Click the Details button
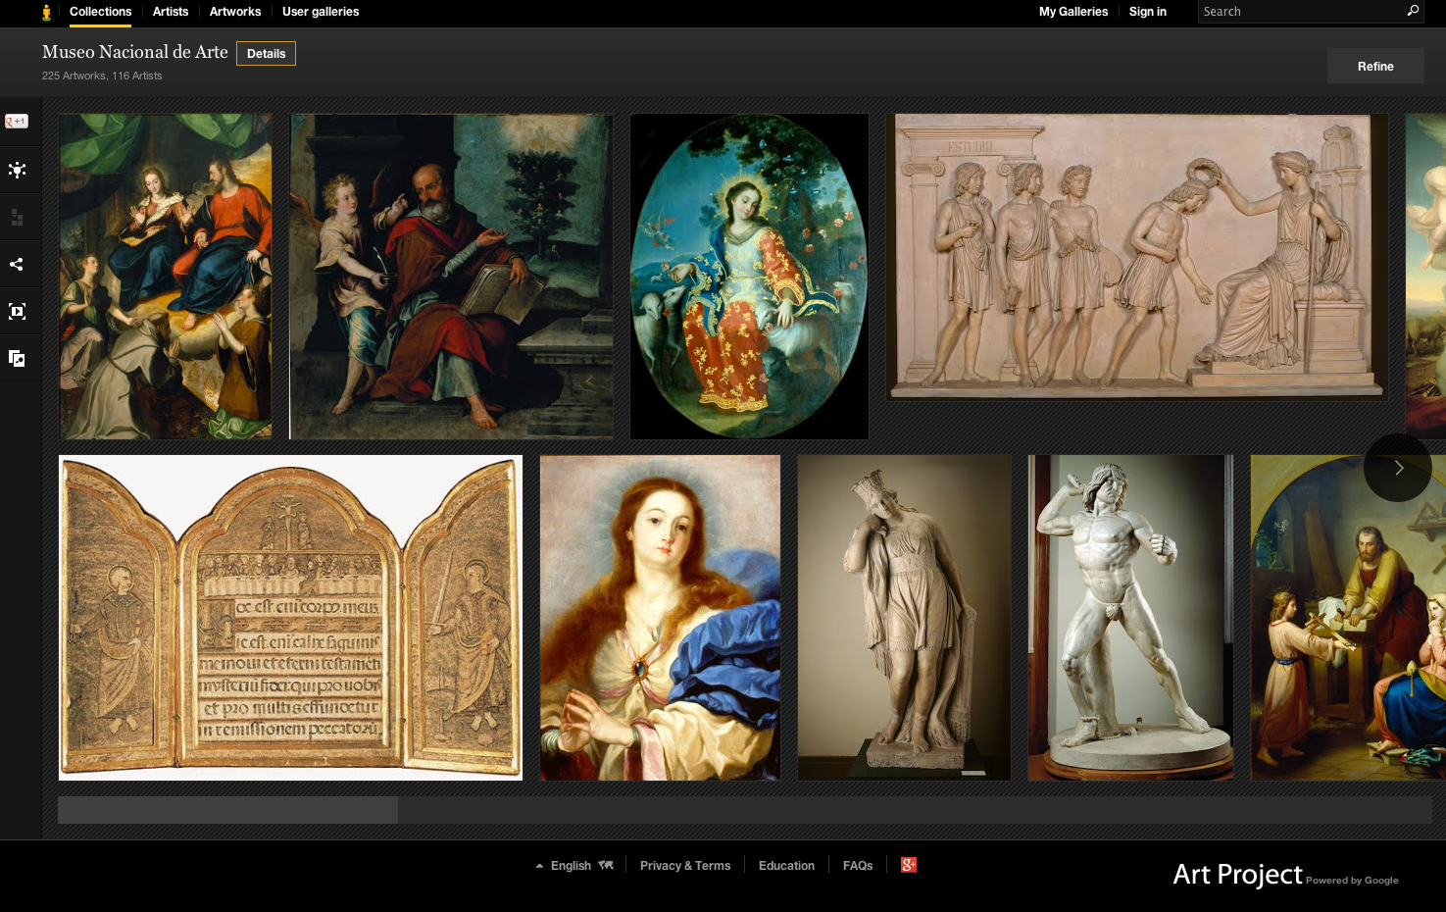This screenshot has width=1446, height=912. click(x=267, y=54)
